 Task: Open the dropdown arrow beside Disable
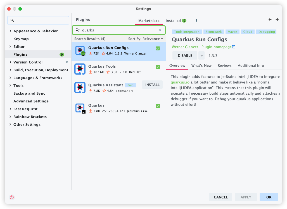click(x=201, y=56)
